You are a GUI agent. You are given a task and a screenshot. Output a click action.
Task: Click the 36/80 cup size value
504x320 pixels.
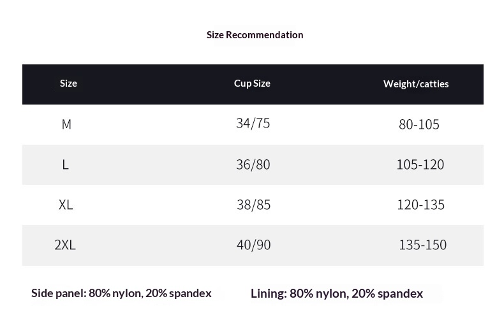click(253, 164)
